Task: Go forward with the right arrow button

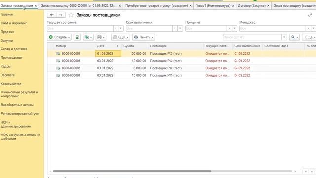Action: point(61,15)
